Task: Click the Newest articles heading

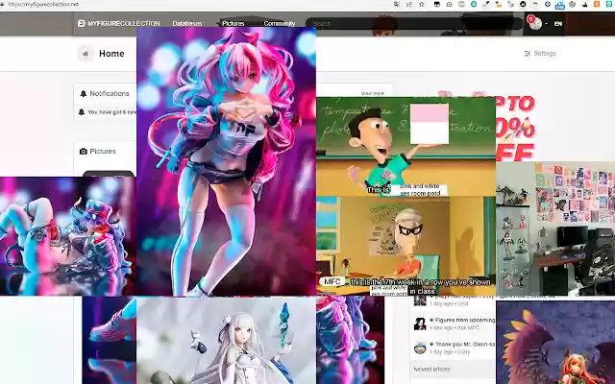Action: (x=431, y=369)
